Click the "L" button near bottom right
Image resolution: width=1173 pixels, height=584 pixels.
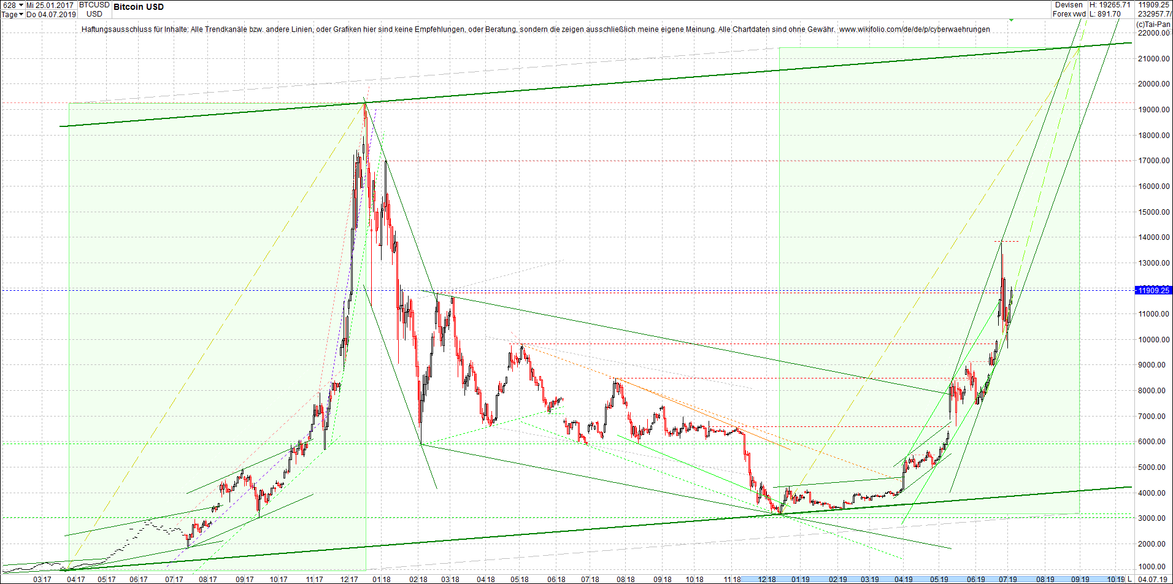coord(1129,578)
